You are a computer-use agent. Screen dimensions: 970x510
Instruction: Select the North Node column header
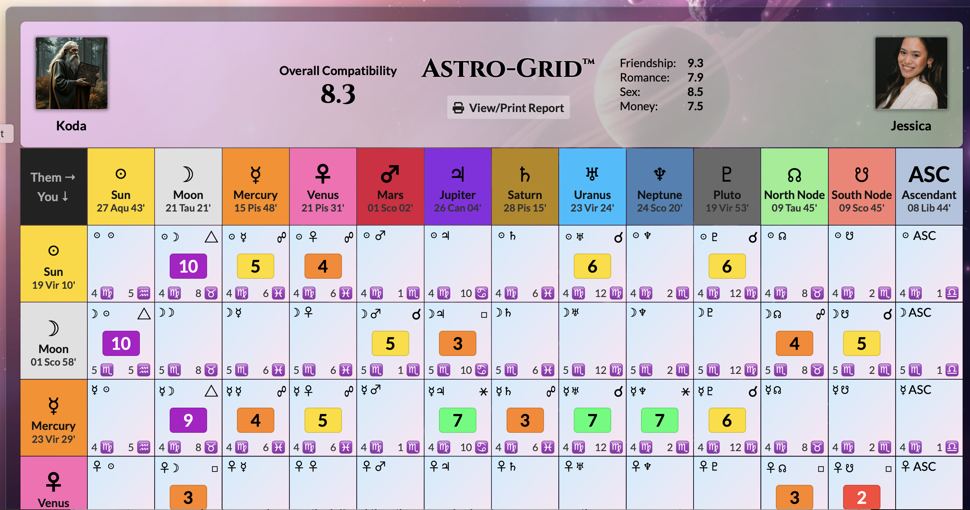795,186
